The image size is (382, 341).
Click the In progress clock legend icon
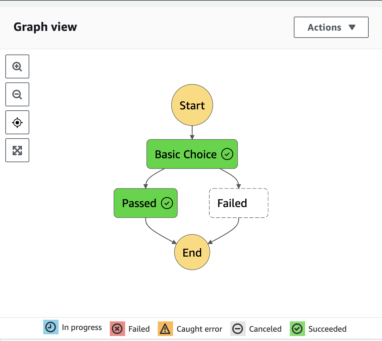[x=51, y=327]
